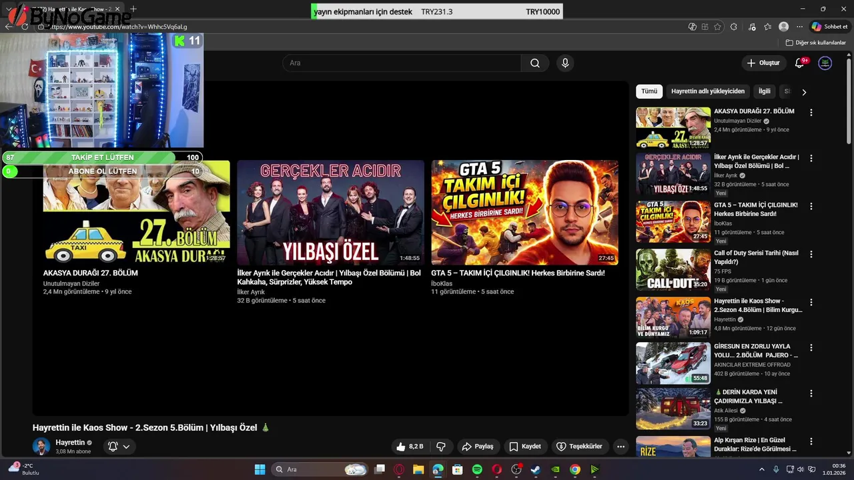Open favorites list icon in toolbar
This screenshot has height=480, width=854.
pyautogui.click(x=768, y=27)
